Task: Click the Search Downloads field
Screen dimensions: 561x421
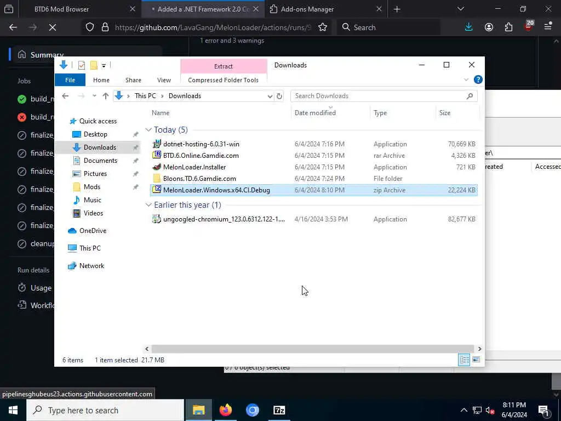Action: pyautogui.click(x=384, y=96)
